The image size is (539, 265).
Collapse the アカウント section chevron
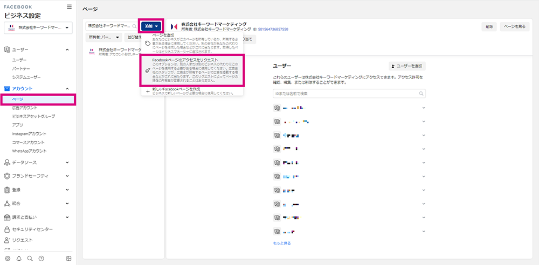point(67,89)
